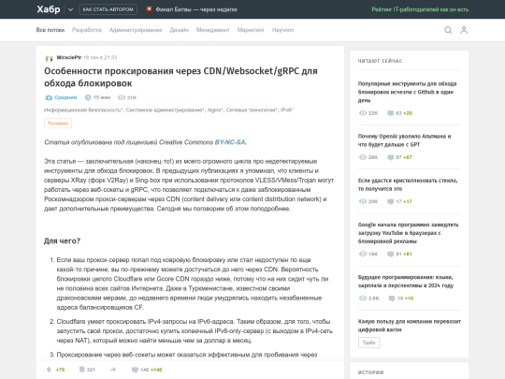Viewport: 505px width, 379px height.
Task: Vote using the +76 rating icon
Action: pyautogui.click(x=49, y=370)
